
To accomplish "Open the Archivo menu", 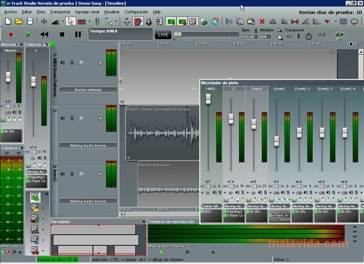I will (11, 12).
